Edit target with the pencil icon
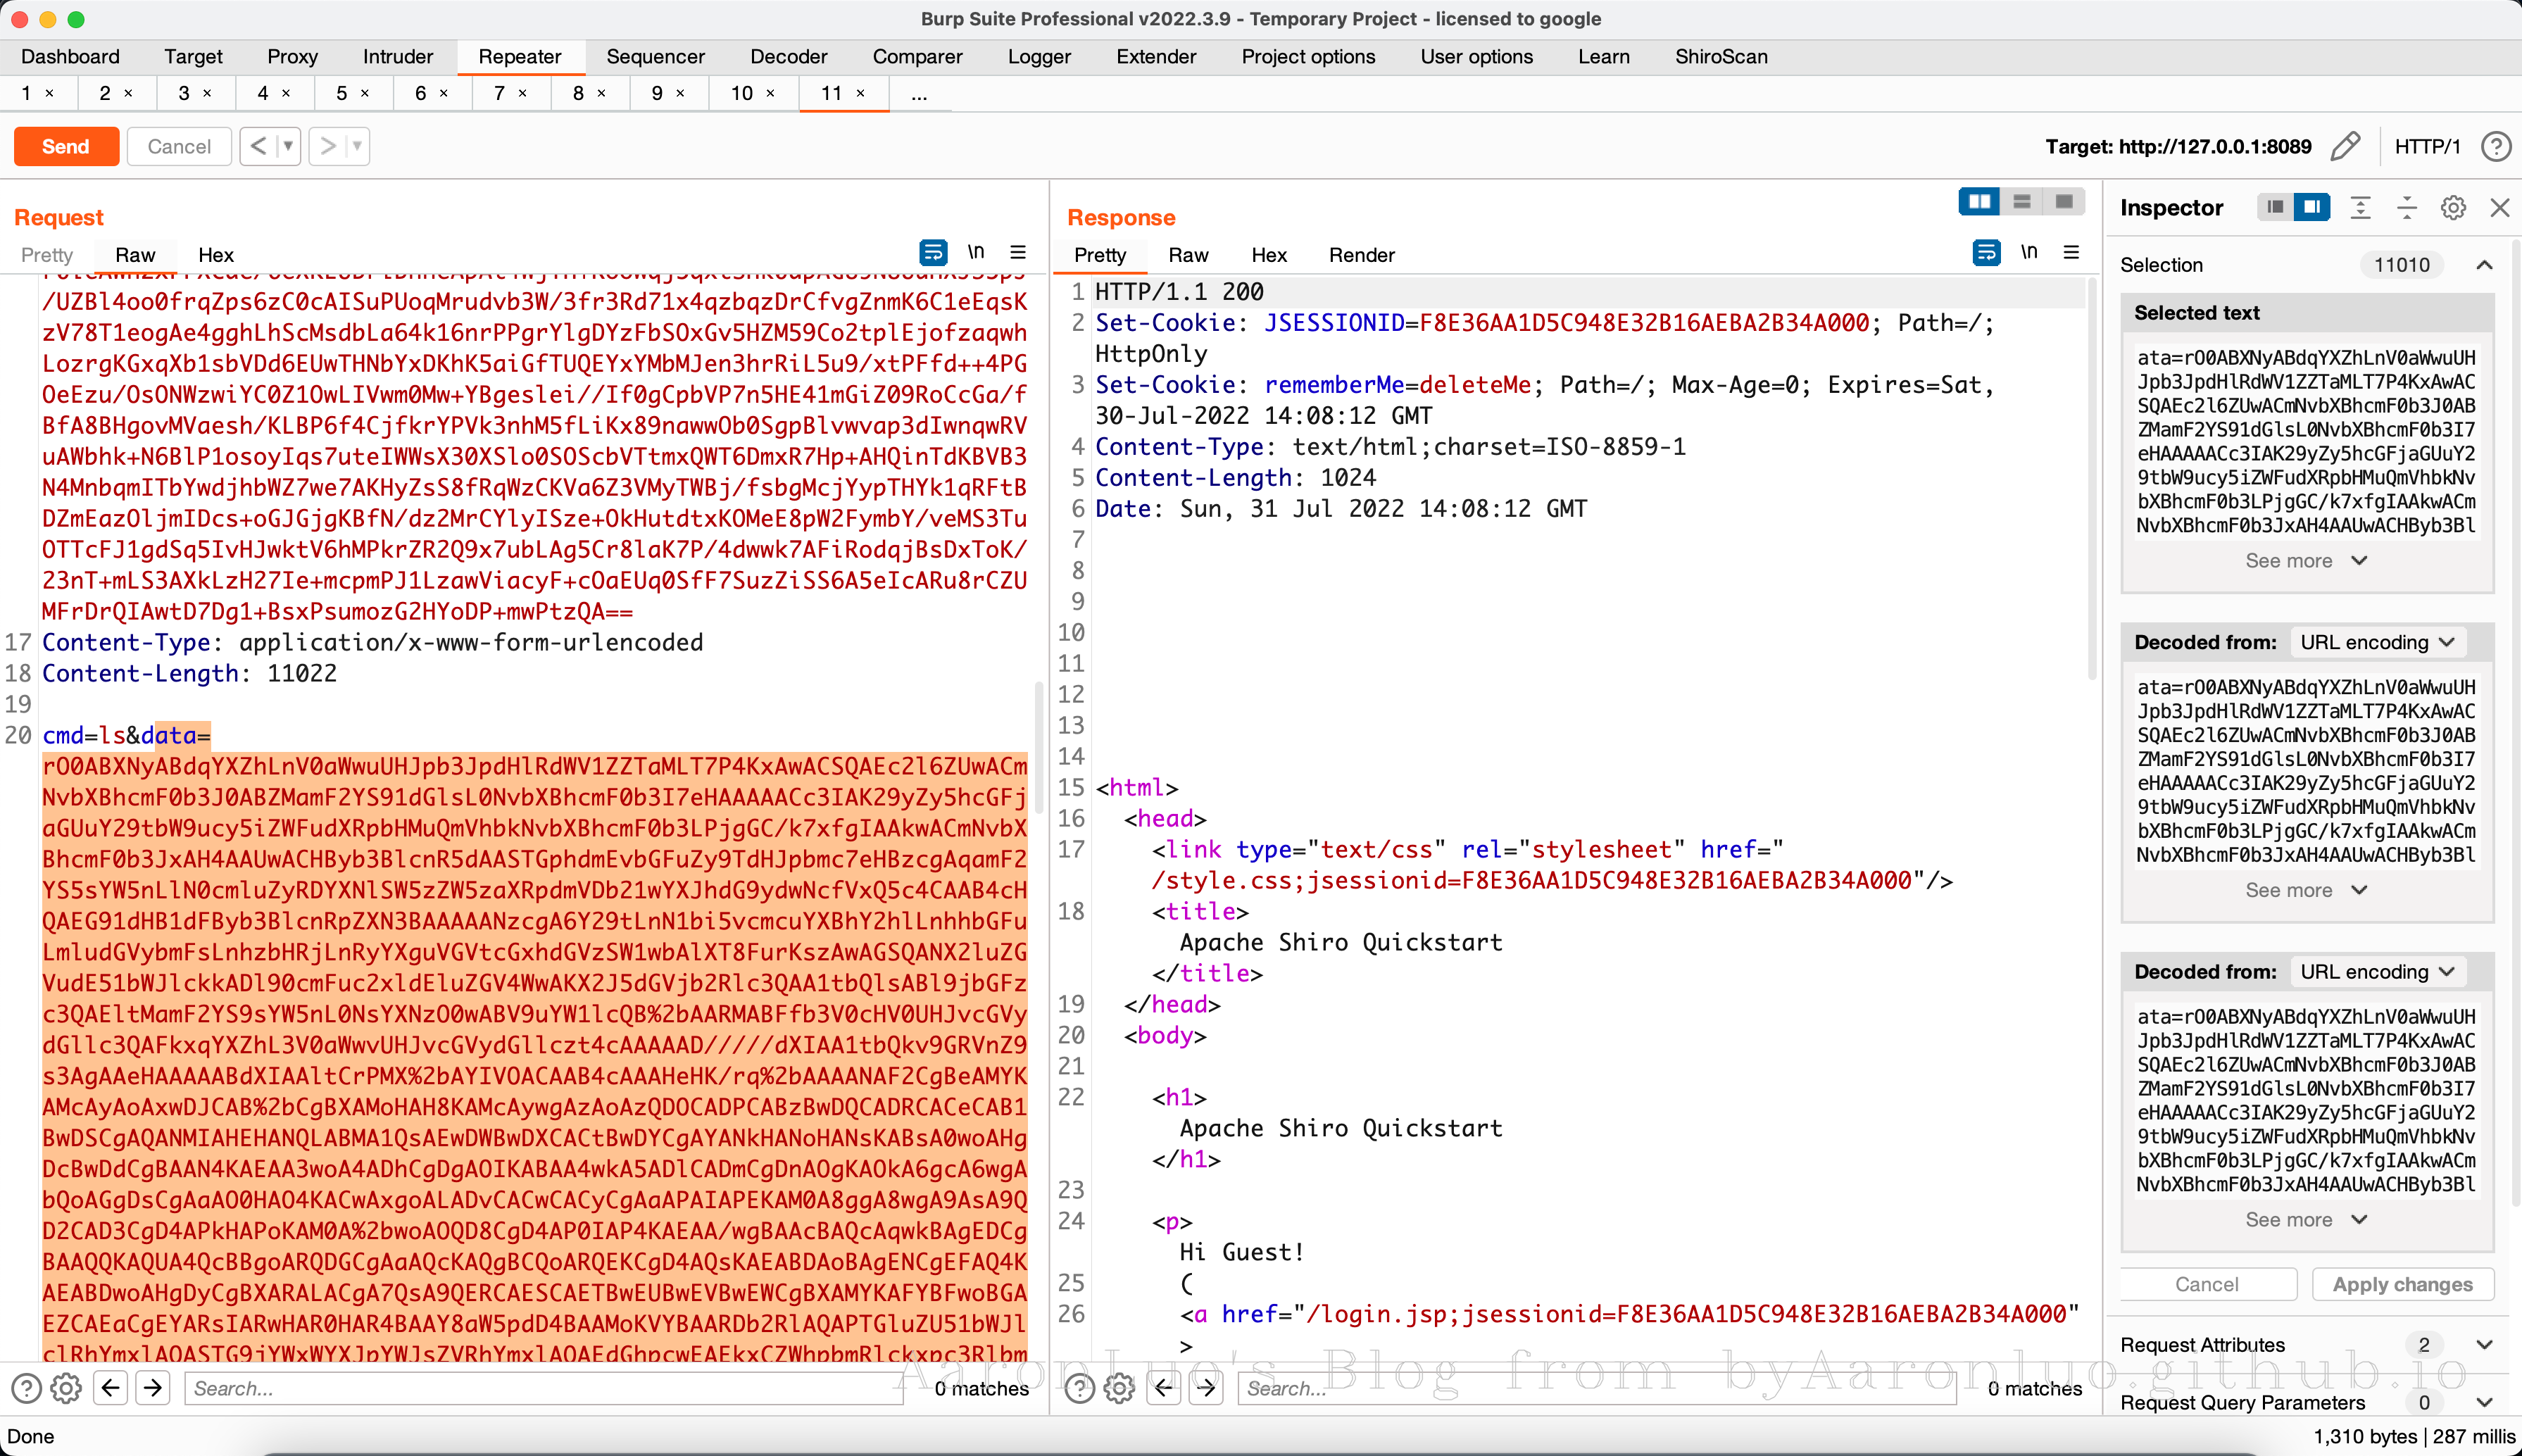2522x1456 pixels. [2345, 146]
